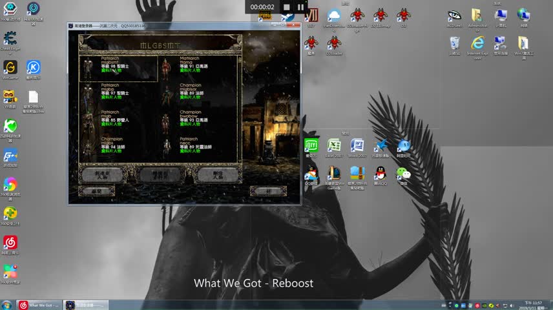The width and height of the screenshot is (553, 310).
Task: Open the NetEase Cloud Music desktop icon
Action: click(x=10, y=245)
